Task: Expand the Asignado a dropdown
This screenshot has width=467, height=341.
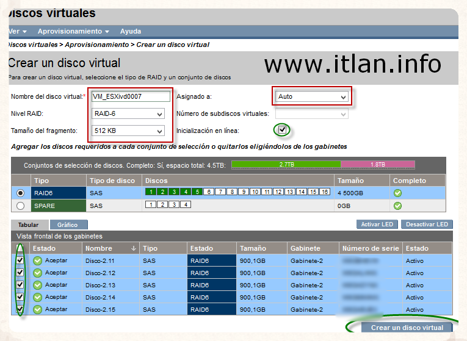Action: click(311, 96)
